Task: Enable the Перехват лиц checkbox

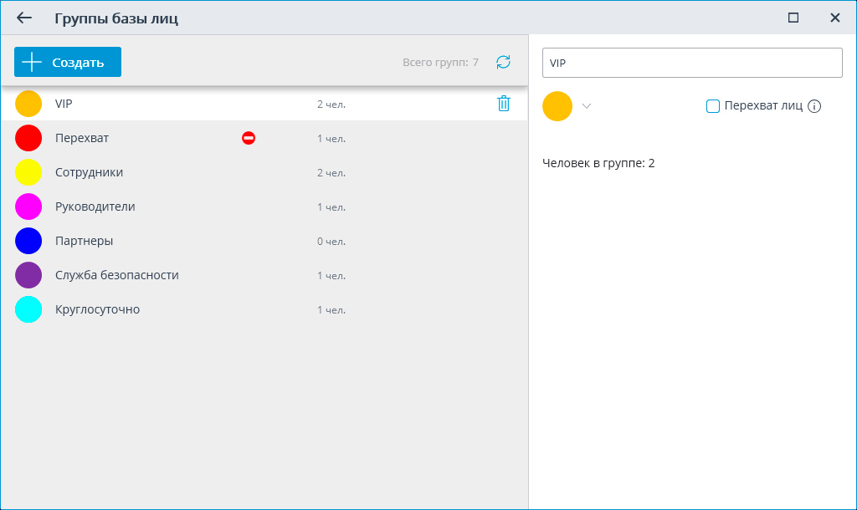Action: tap(713, 106)
